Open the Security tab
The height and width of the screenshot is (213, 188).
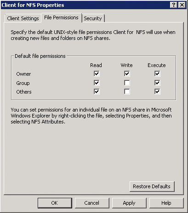tap(93, 18)
